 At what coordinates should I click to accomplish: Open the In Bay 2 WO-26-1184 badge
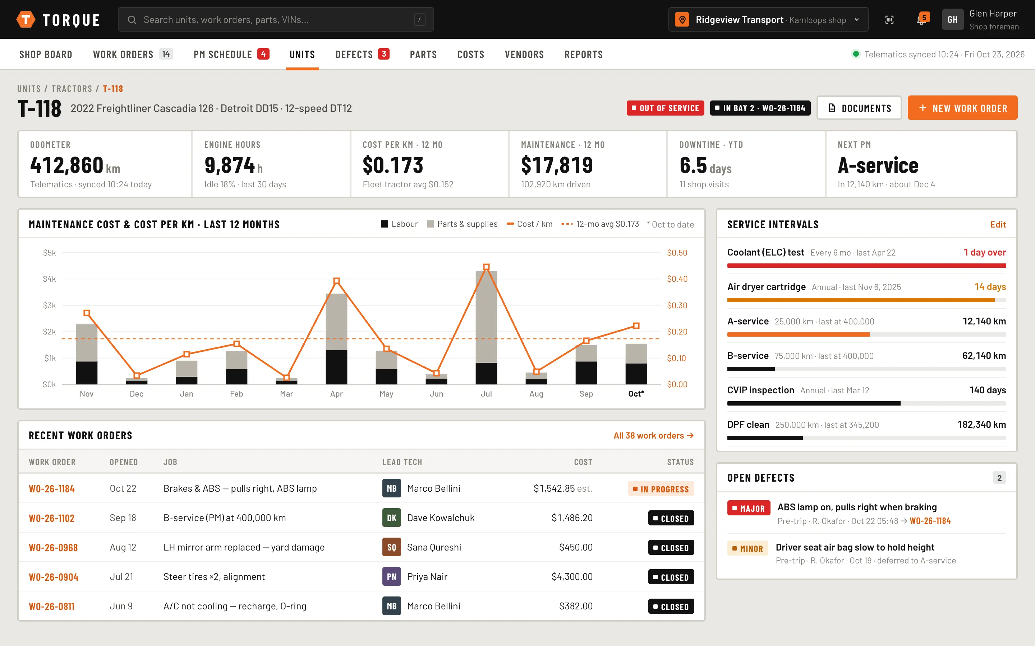(760, 108)
